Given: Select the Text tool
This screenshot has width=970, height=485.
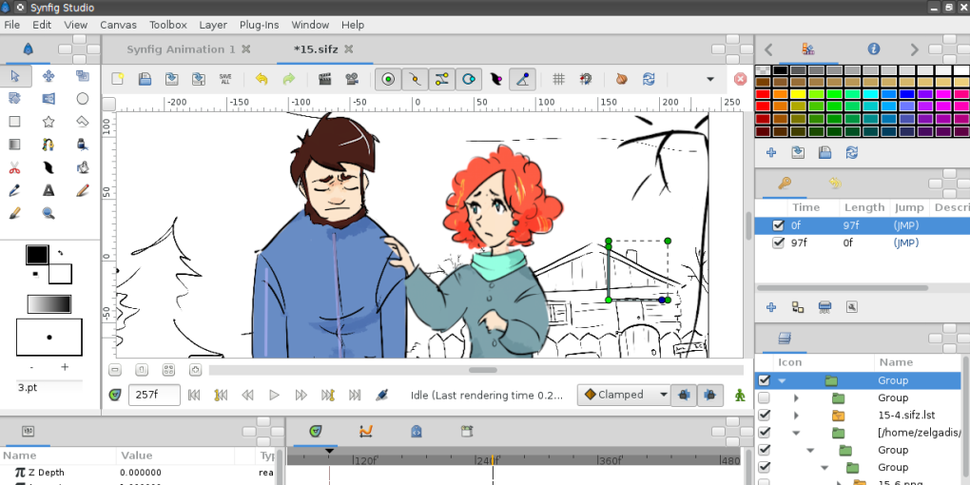Looking at the screenshot, I should pyautogui.click(x=48, y=190).
